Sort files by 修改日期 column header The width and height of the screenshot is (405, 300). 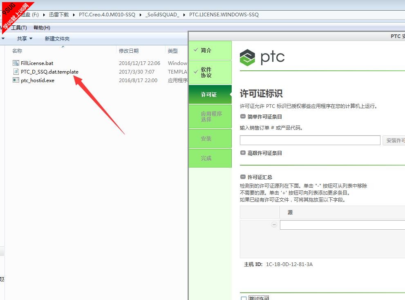(x=129, y=51)
